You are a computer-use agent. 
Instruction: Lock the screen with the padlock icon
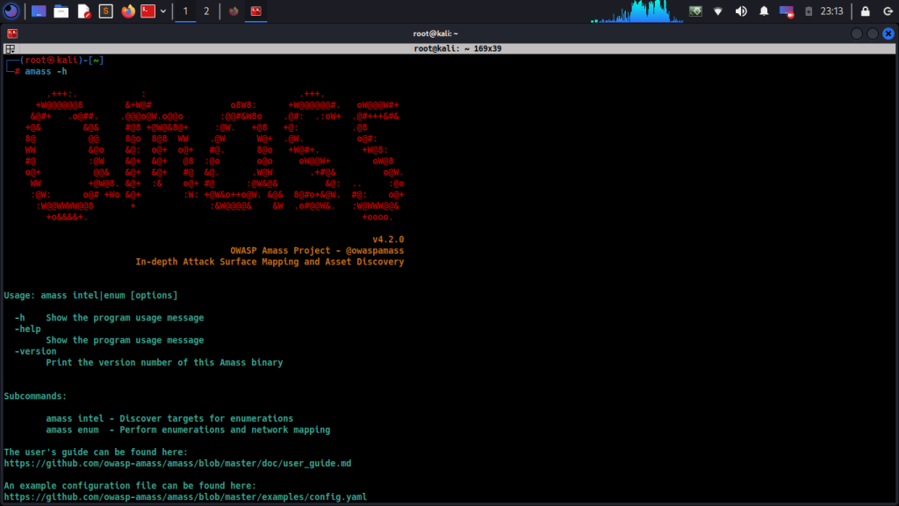(865, 11)
